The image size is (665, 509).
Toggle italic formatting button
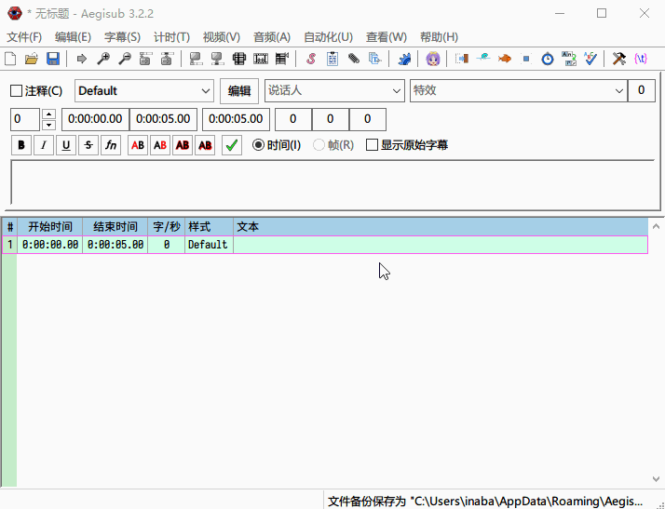click(44, 145)
